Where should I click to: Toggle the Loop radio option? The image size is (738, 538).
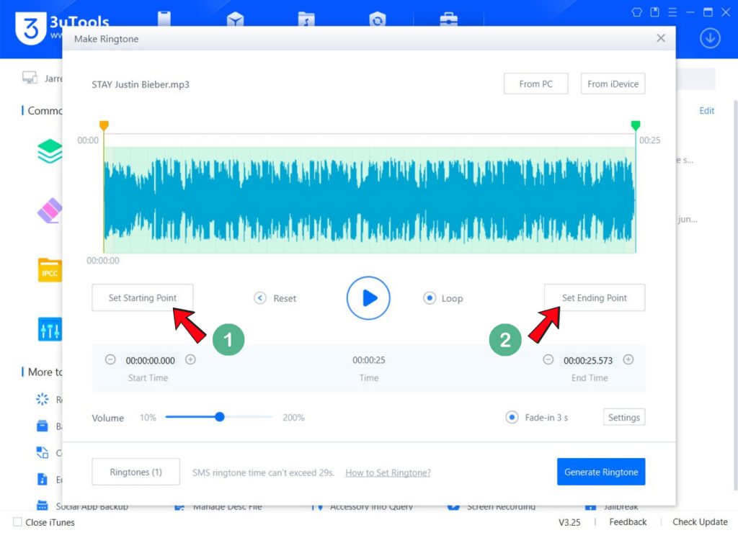[x=443, y=298]
